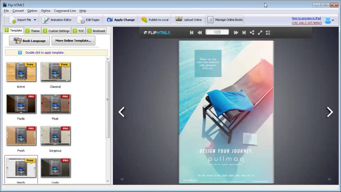Expand the Import File dropdown arrow
The image size is (341, 192).
(x=35, y=20)
